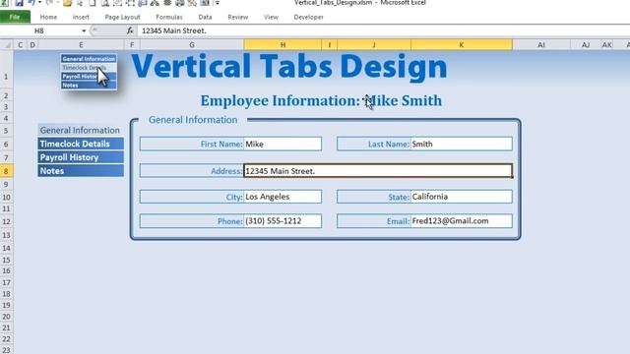
Task: Click the Last Name field containing Smith
Action: (462, 144)
